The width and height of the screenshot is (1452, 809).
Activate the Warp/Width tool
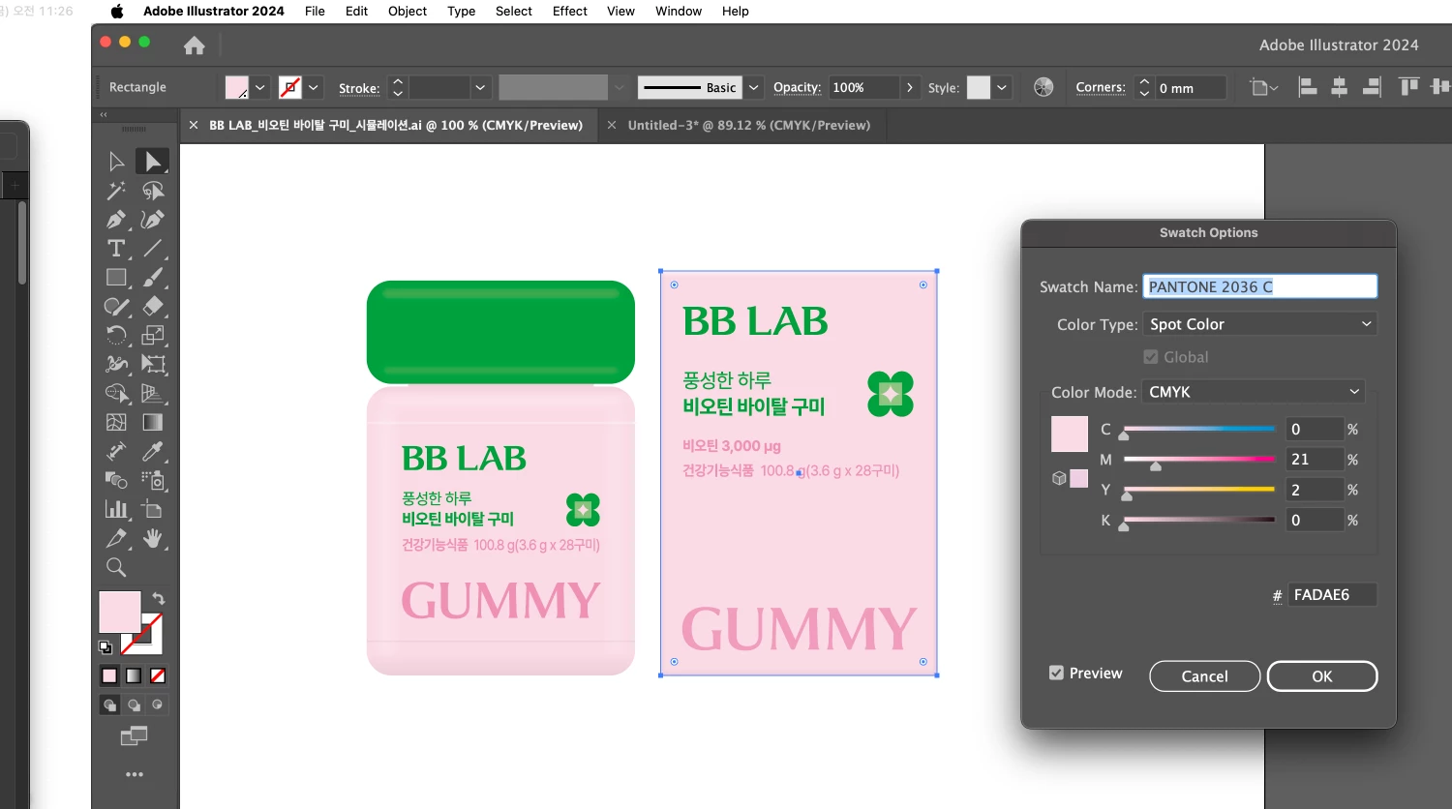(116, 365)
